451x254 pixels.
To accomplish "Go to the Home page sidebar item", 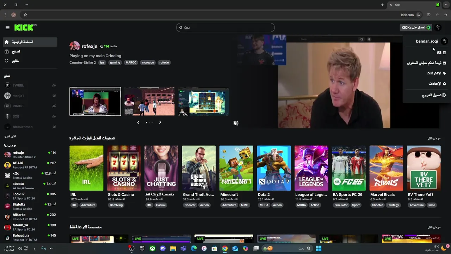I will [30, 42].
